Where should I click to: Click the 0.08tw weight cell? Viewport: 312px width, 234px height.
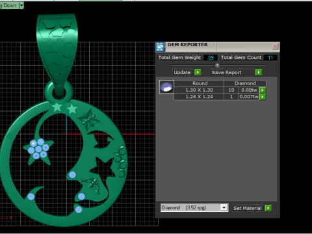pyautogui.click(x=249, y=90)
